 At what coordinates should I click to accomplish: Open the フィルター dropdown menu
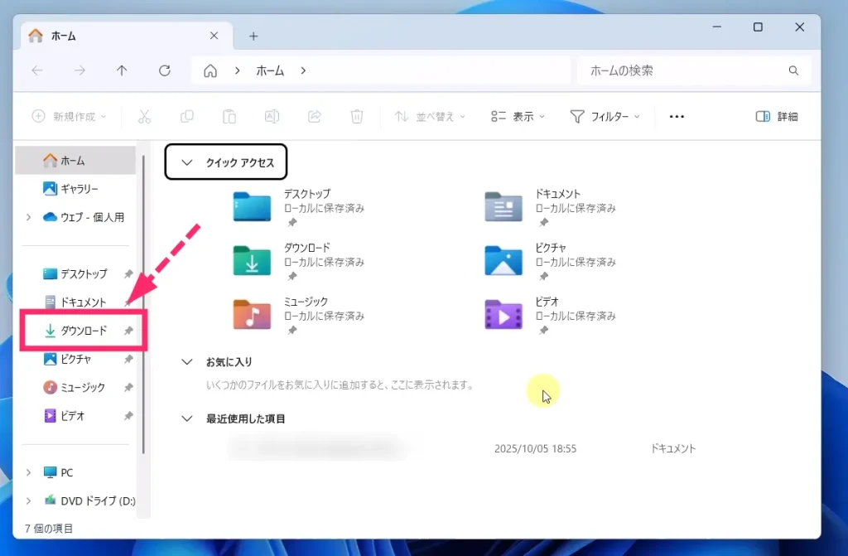605,117
